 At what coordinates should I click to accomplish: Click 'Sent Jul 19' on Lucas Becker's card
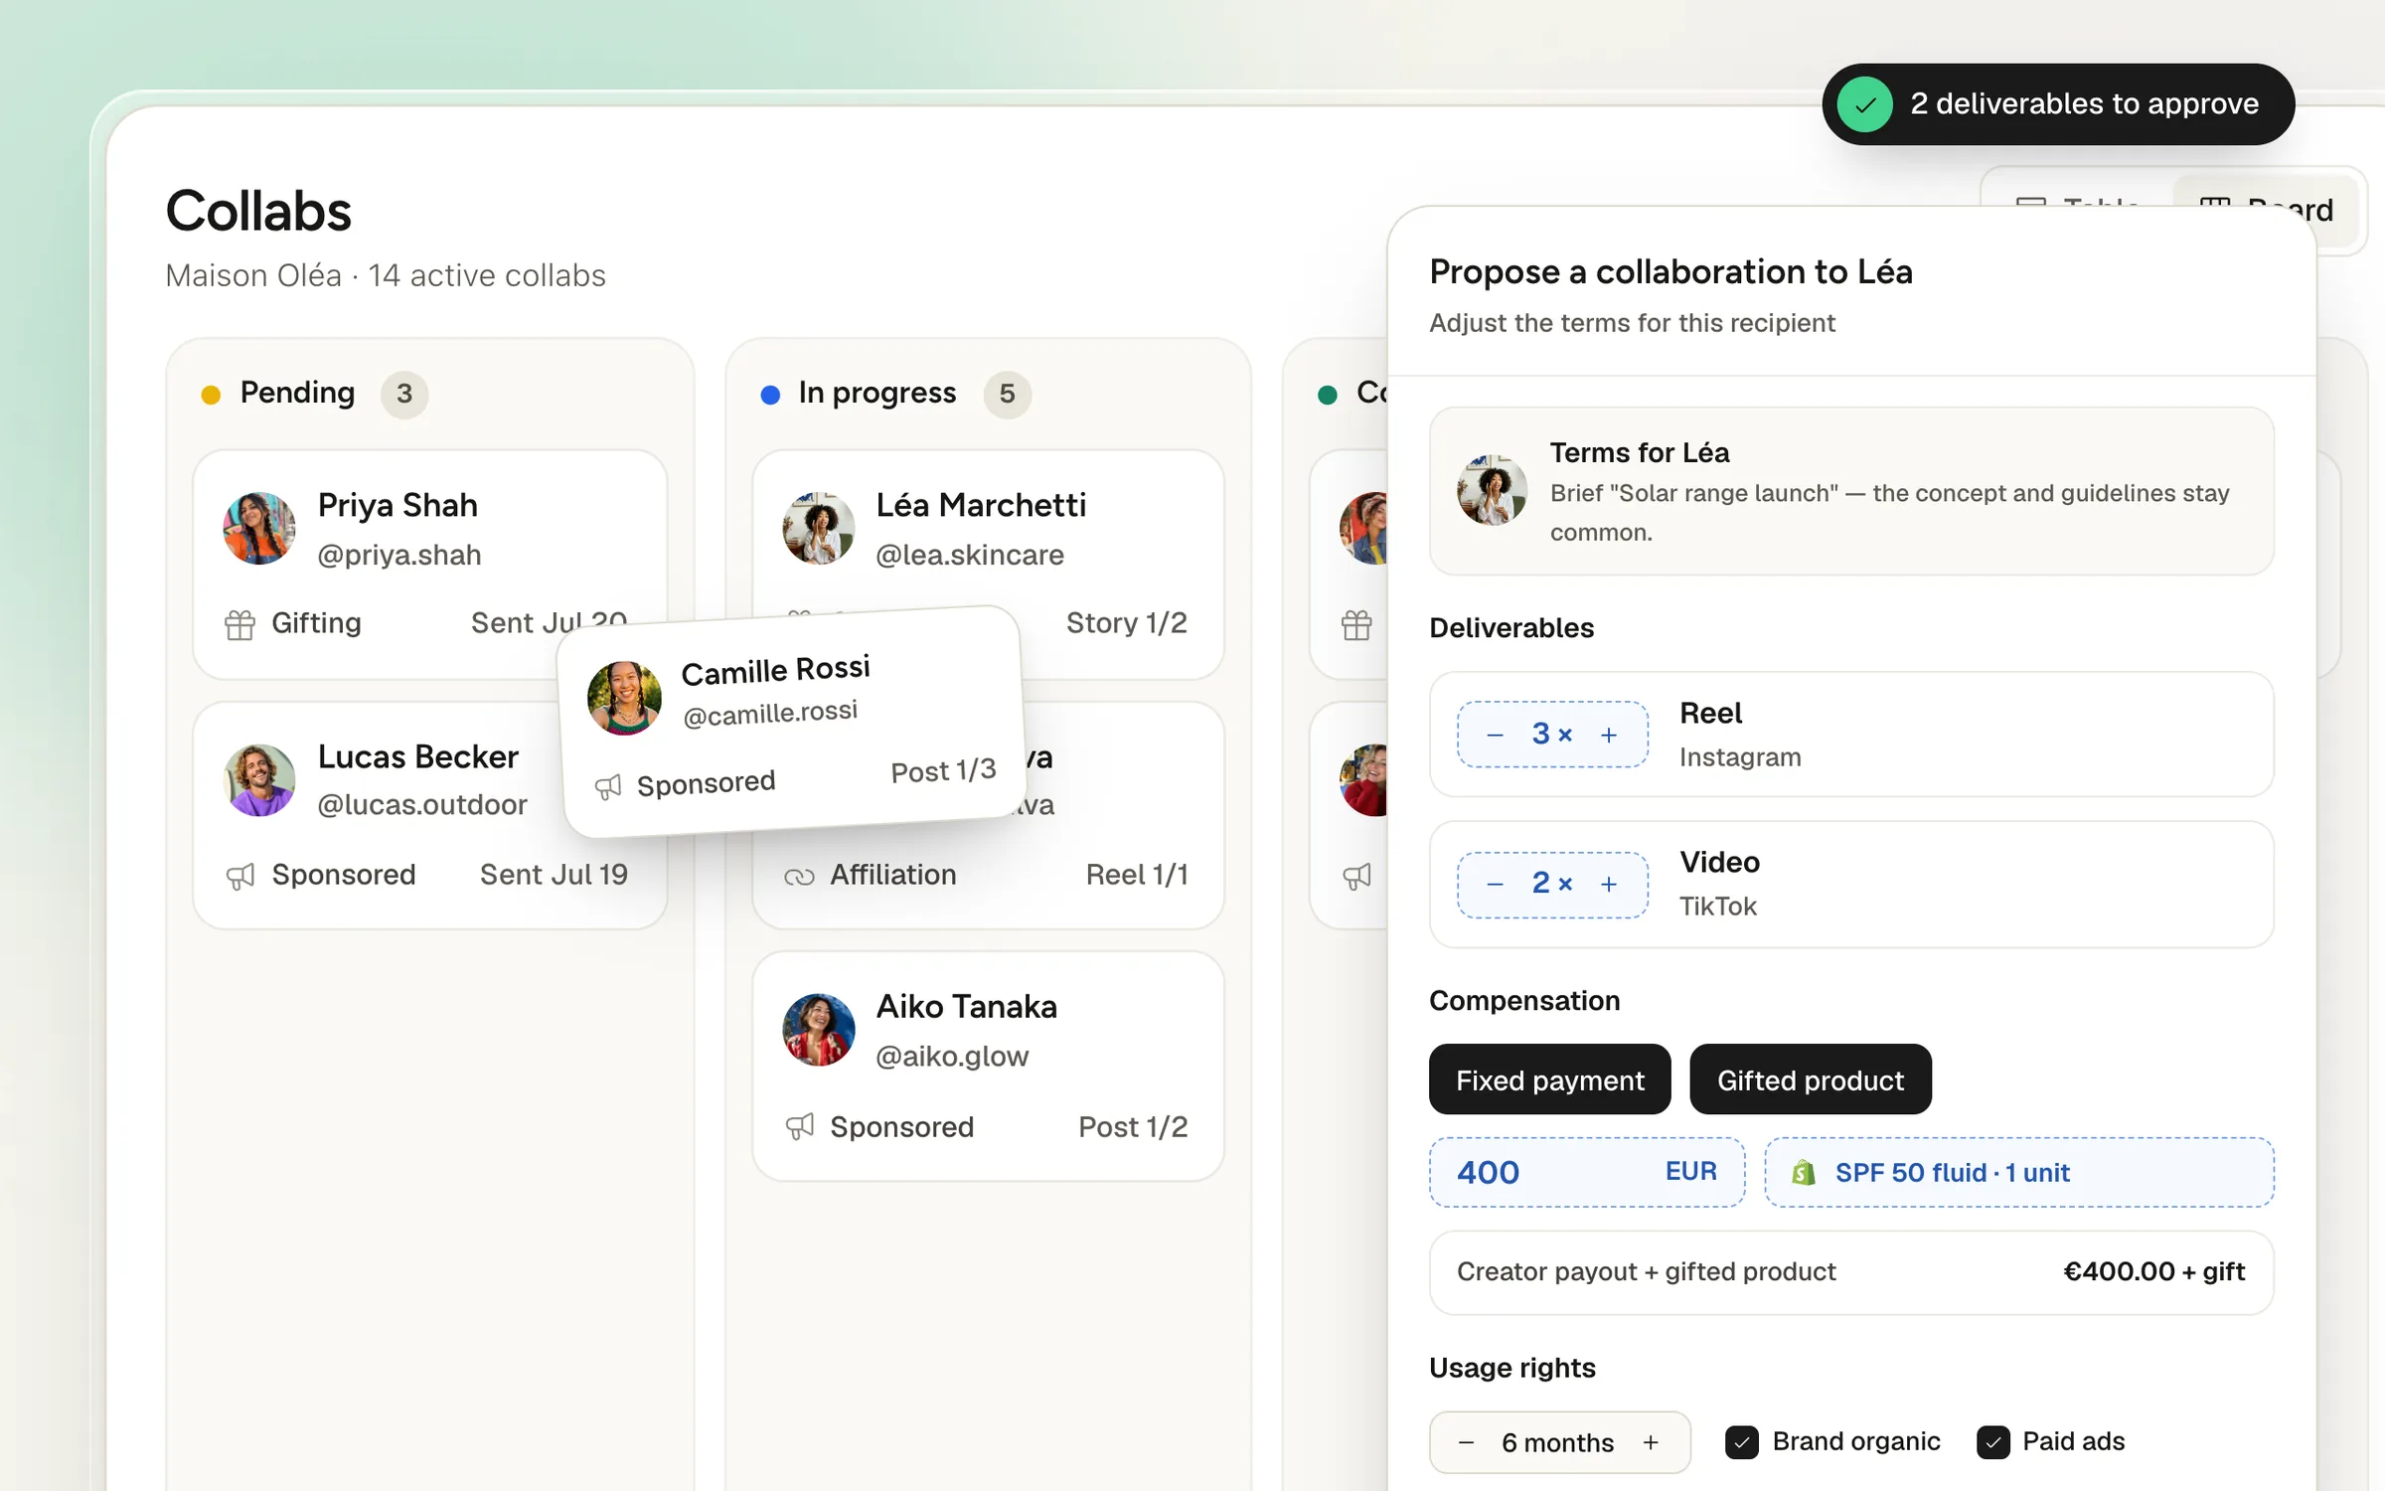point(554,875)
